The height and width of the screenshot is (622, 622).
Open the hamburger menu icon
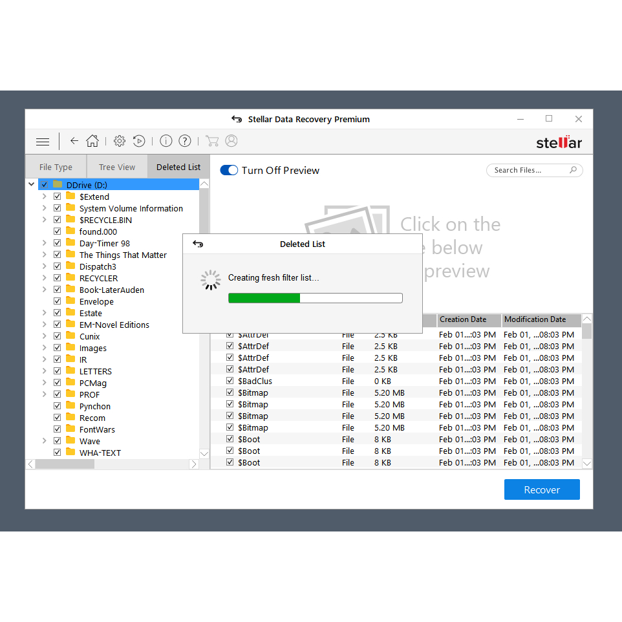[x=43, y=142]
